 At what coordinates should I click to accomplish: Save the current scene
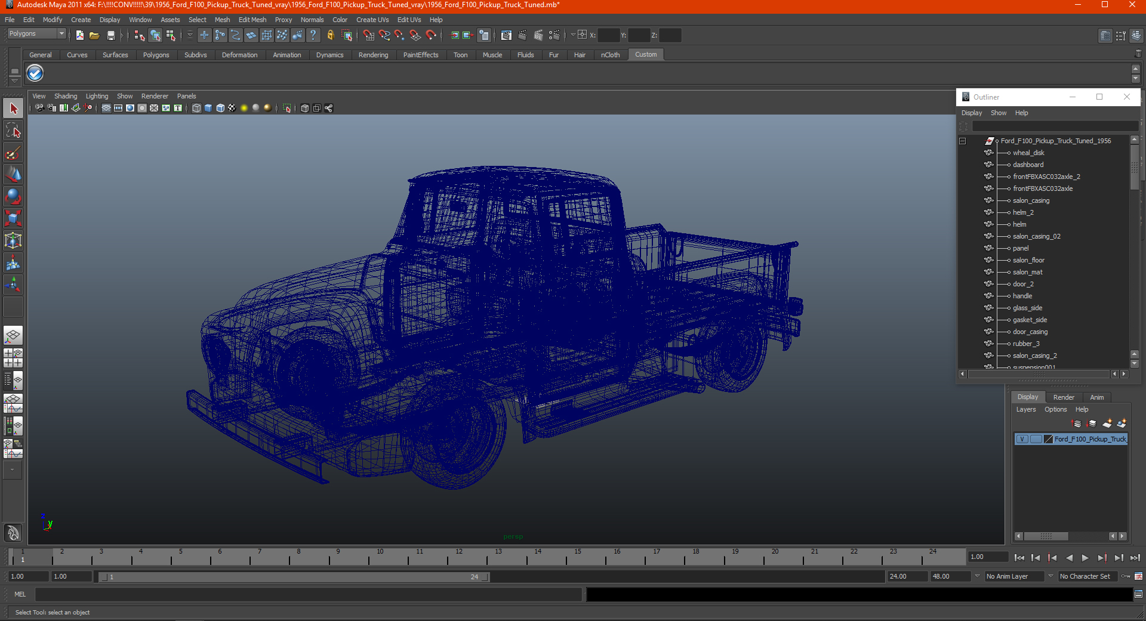[110, 36]
